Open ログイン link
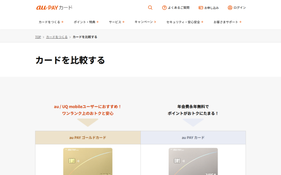Viewport: 281px width, 175px height. [x=237, y=8]
